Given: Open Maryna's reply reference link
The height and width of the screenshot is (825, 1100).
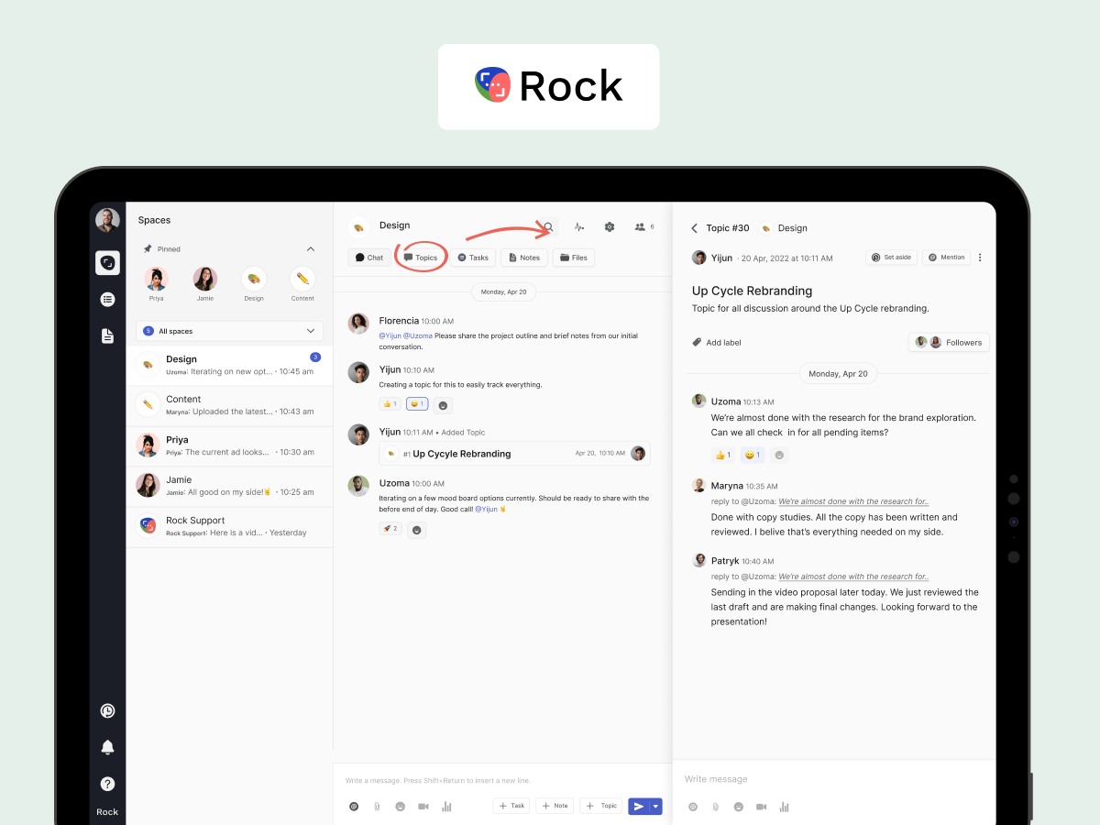Looking at the screenshot, I should pos(853,501).
